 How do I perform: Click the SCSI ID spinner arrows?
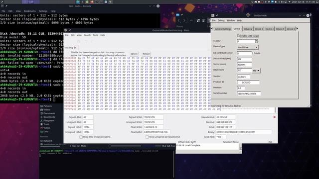[x=256, y=41]
